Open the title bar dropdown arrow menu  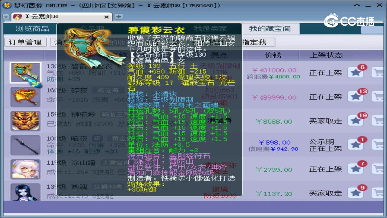point(357,5)
